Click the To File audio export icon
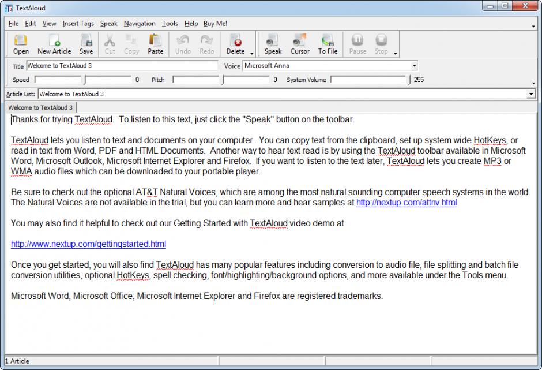Image resolution: width=542 pixels, height=370 pixels. tap(328, 44)
